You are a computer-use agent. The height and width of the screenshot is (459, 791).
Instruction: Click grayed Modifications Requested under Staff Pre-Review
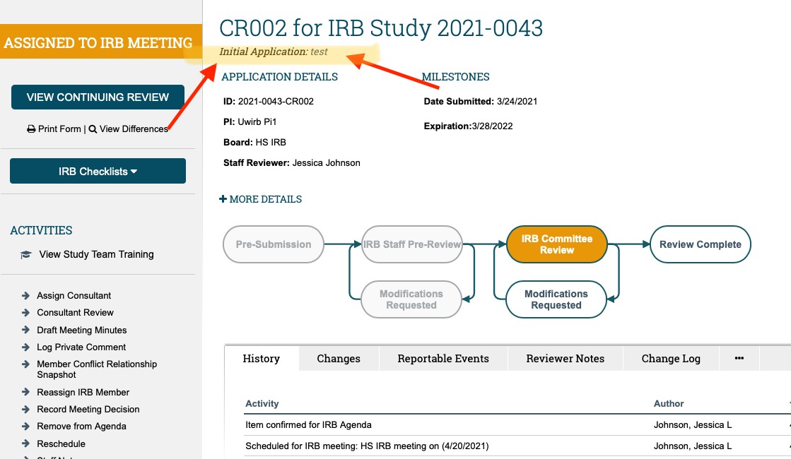click(411, 299)
